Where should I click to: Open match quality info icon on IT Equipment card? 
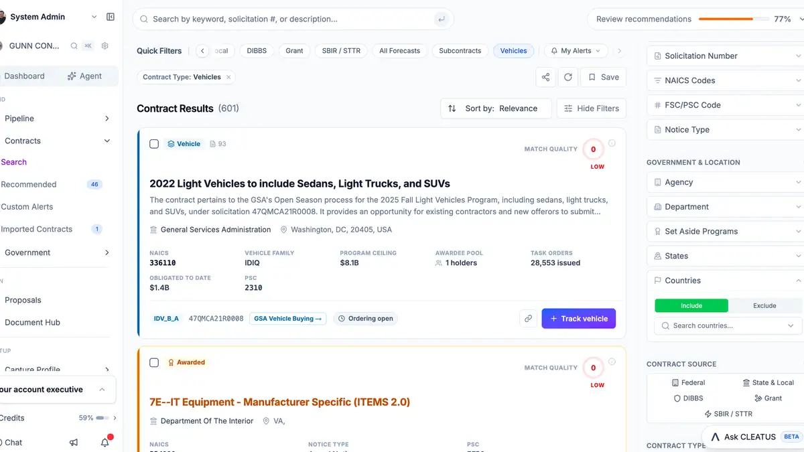tap(612, 362)
